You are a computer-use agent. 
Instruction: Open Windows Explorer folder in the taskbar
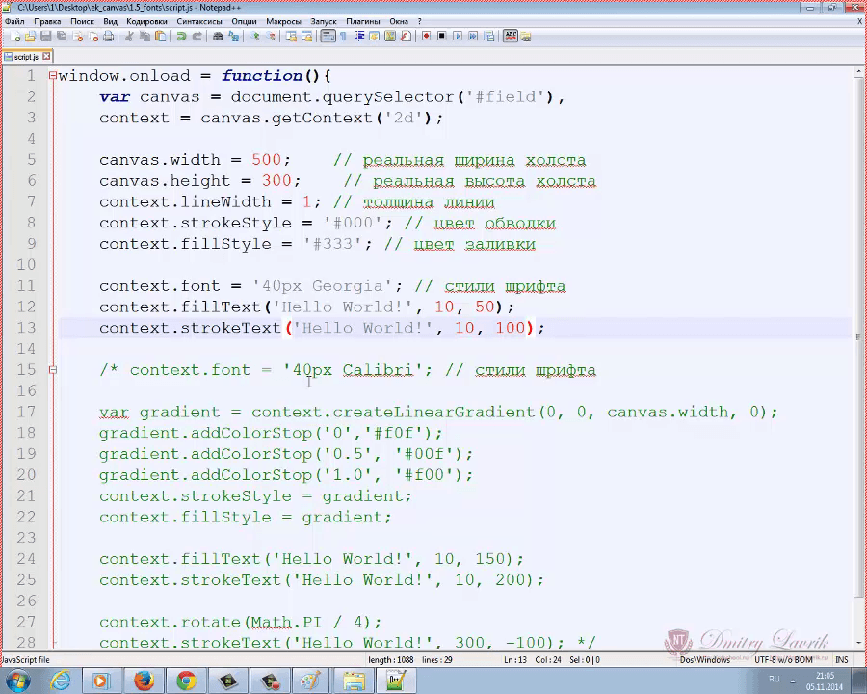tap(354, 681)
